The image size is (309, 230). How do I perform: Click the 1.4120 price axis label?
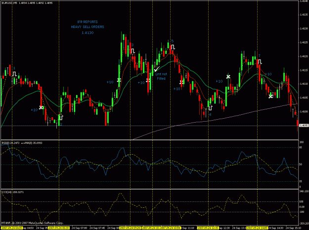pyautogui.click(x=304, y=56)
